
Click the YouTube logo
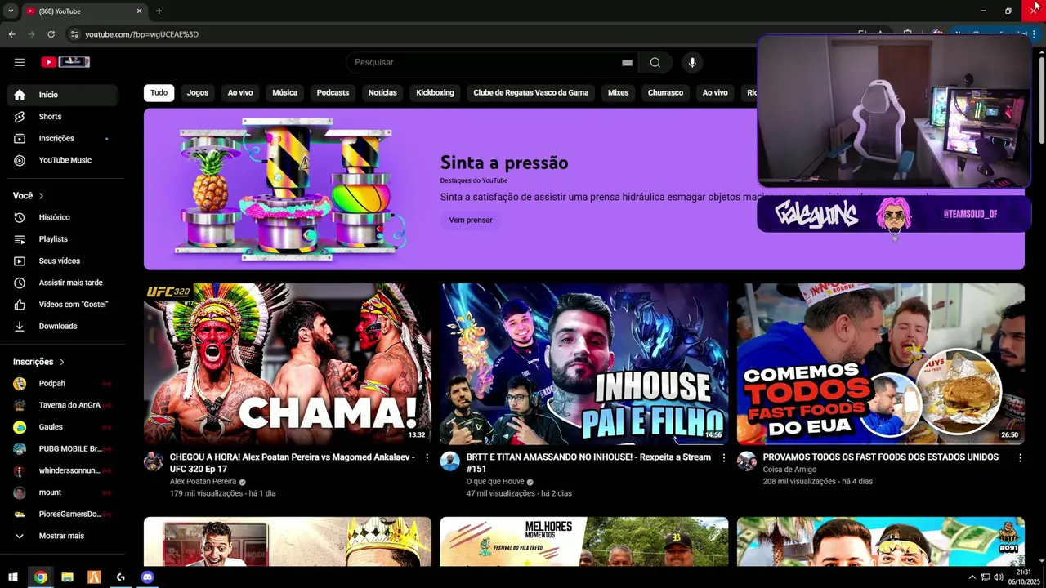click(x=65, y=62)
